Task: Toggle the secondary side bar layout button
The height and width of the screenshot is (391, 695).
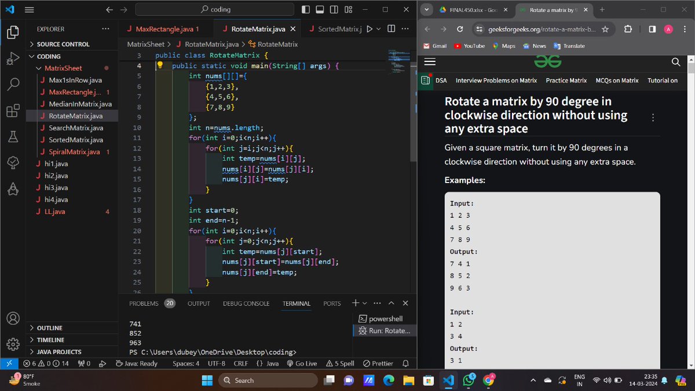Action: pos(334,10)
